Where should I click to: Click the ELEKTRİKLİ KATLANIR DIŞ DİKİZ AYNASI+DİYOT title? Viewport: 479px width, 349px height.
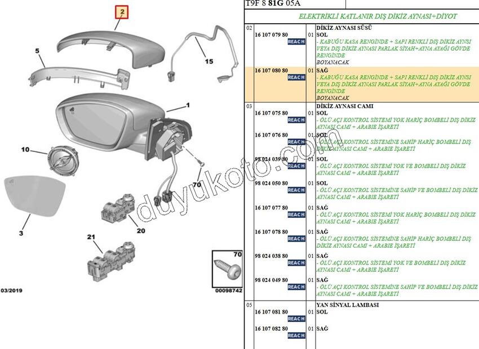coord(377,17)
